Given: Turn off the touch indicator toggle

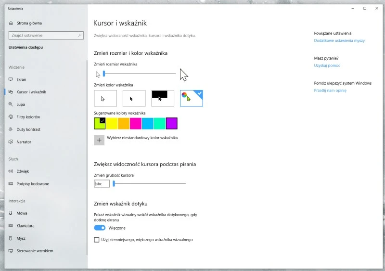Looking at the screenshot, I should [100, 228].
